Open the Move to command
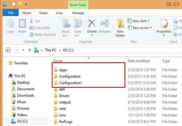 click(x=66, y=28)
